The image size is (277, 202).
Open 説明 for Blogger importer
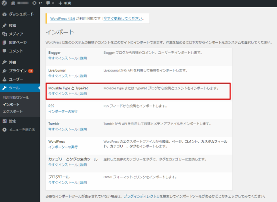coord(83,58)
